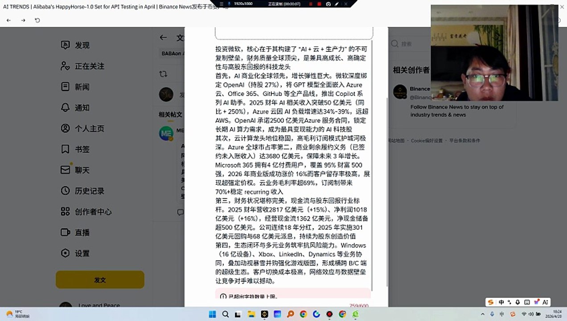Toggle the 中 Chinese/English input mode
Viewport: 567px width, 321px height.
coord(501,302)
